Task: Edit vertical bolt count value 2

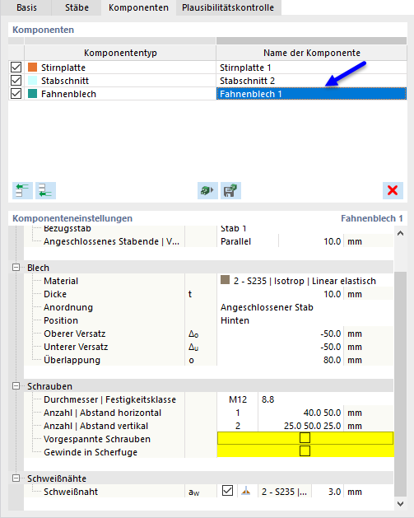Action: click(x=237, y=426)
